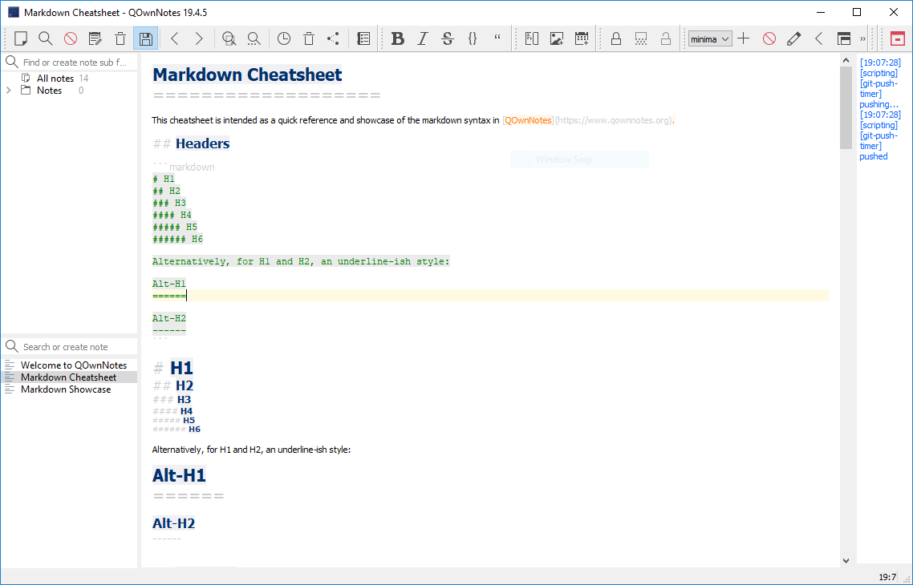Apply bold formatting

pyautogui.click(x=398, y=39)
